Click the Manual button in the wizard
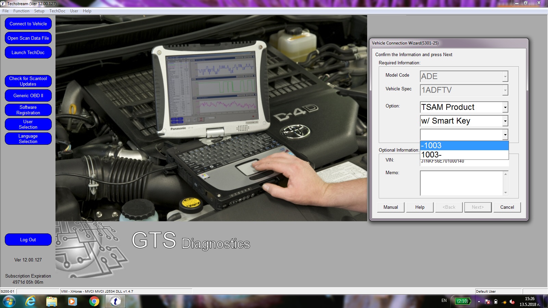The width and height of the screenshot is (548, 308). [390, 207]
